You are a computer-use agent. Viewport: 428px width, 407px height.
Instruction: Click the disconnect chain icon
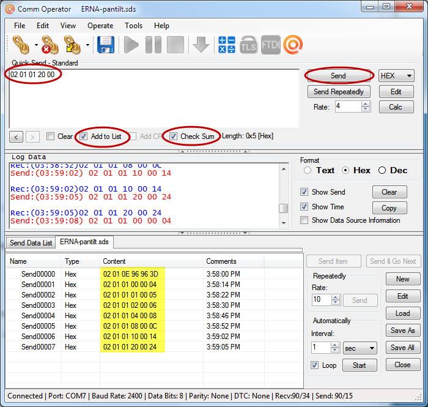tap(50, 45)
